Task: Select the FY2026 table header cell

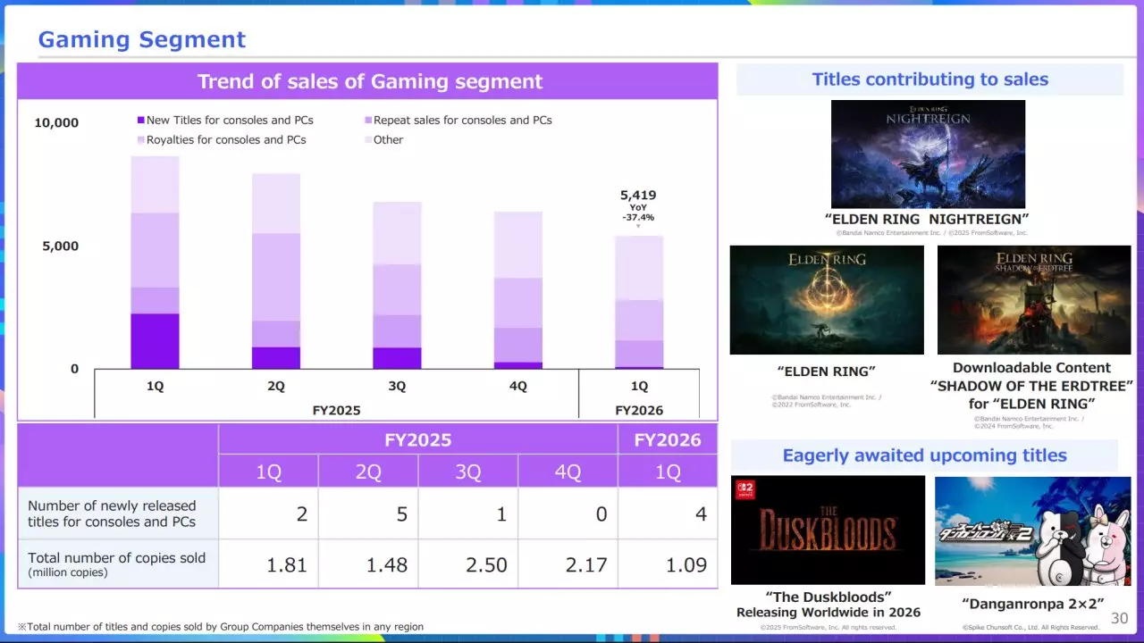Action: (x=668, y=439)
